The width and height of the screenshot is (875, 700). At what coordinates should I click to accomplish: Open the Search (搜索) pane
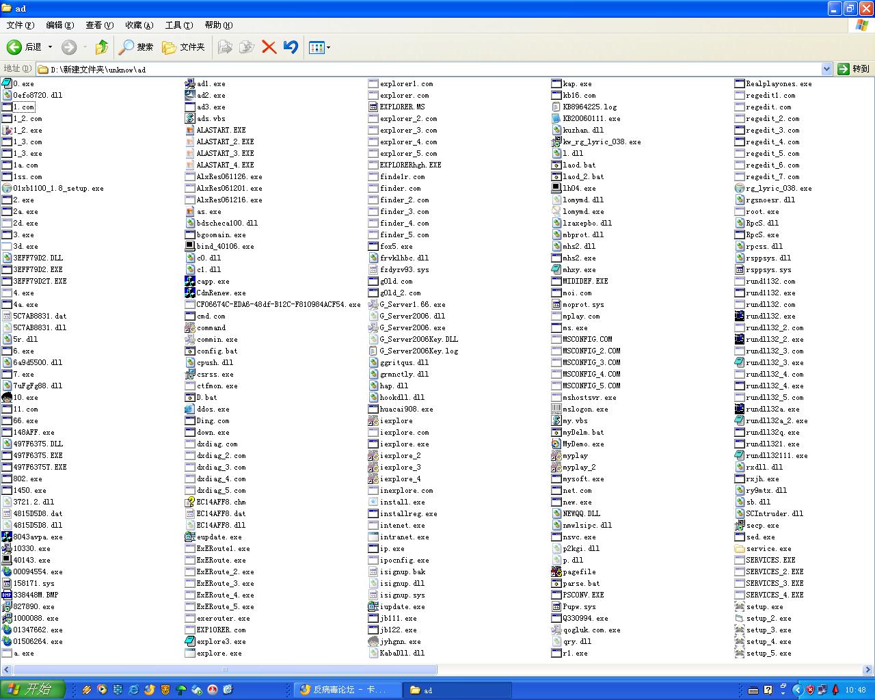point(136,47)
